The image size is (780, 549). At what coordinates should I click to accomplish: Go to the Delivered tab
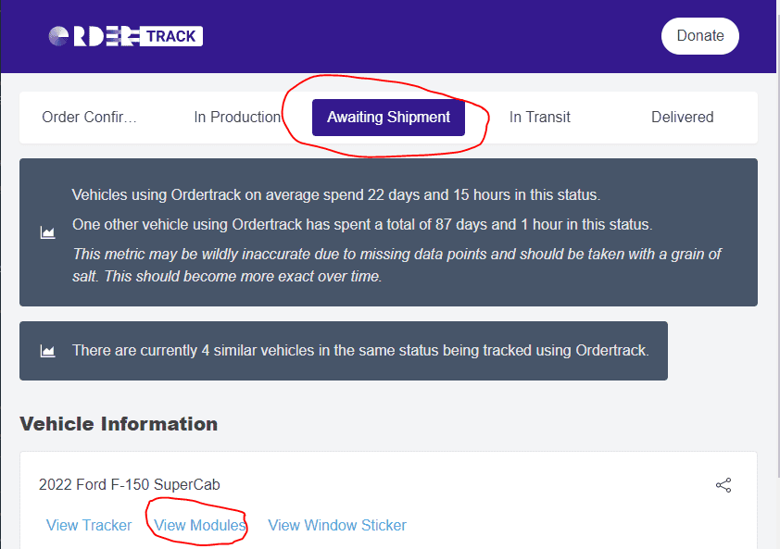[682, 118]
